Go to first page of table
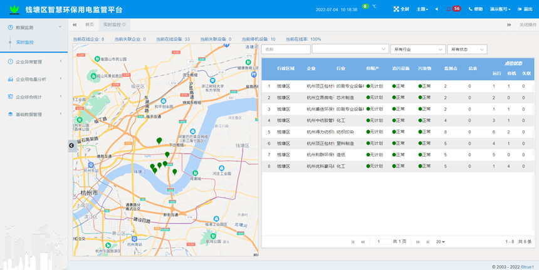The height and width of the screenshot is (270, 539). [x=353, y=242]
